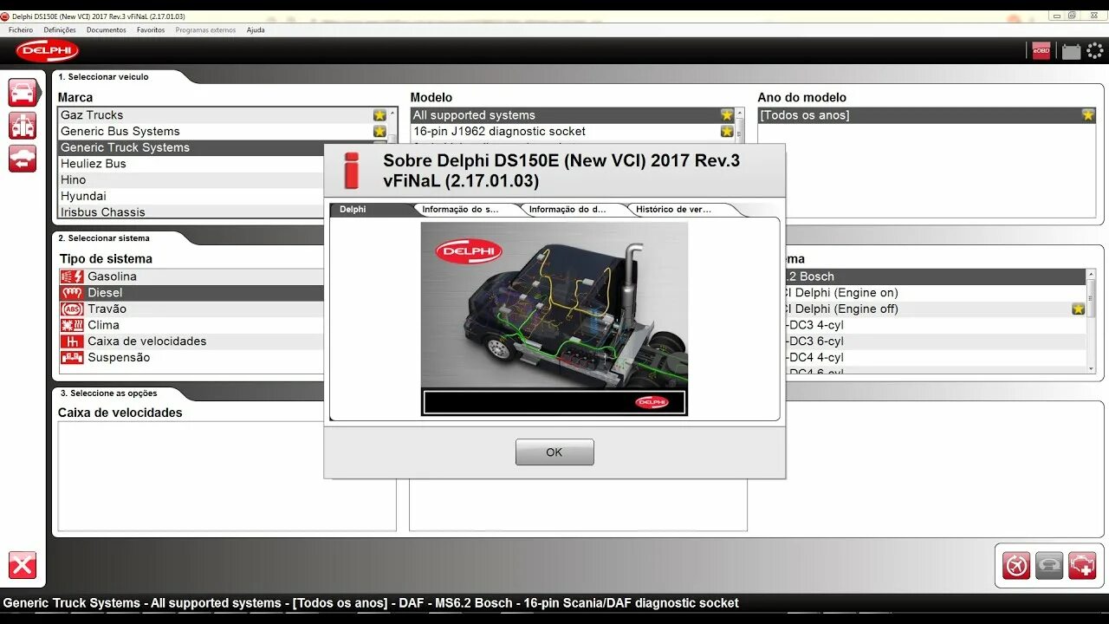Select the Travão ABS icon
This screenshot has height=624, width=1109.
72,309
